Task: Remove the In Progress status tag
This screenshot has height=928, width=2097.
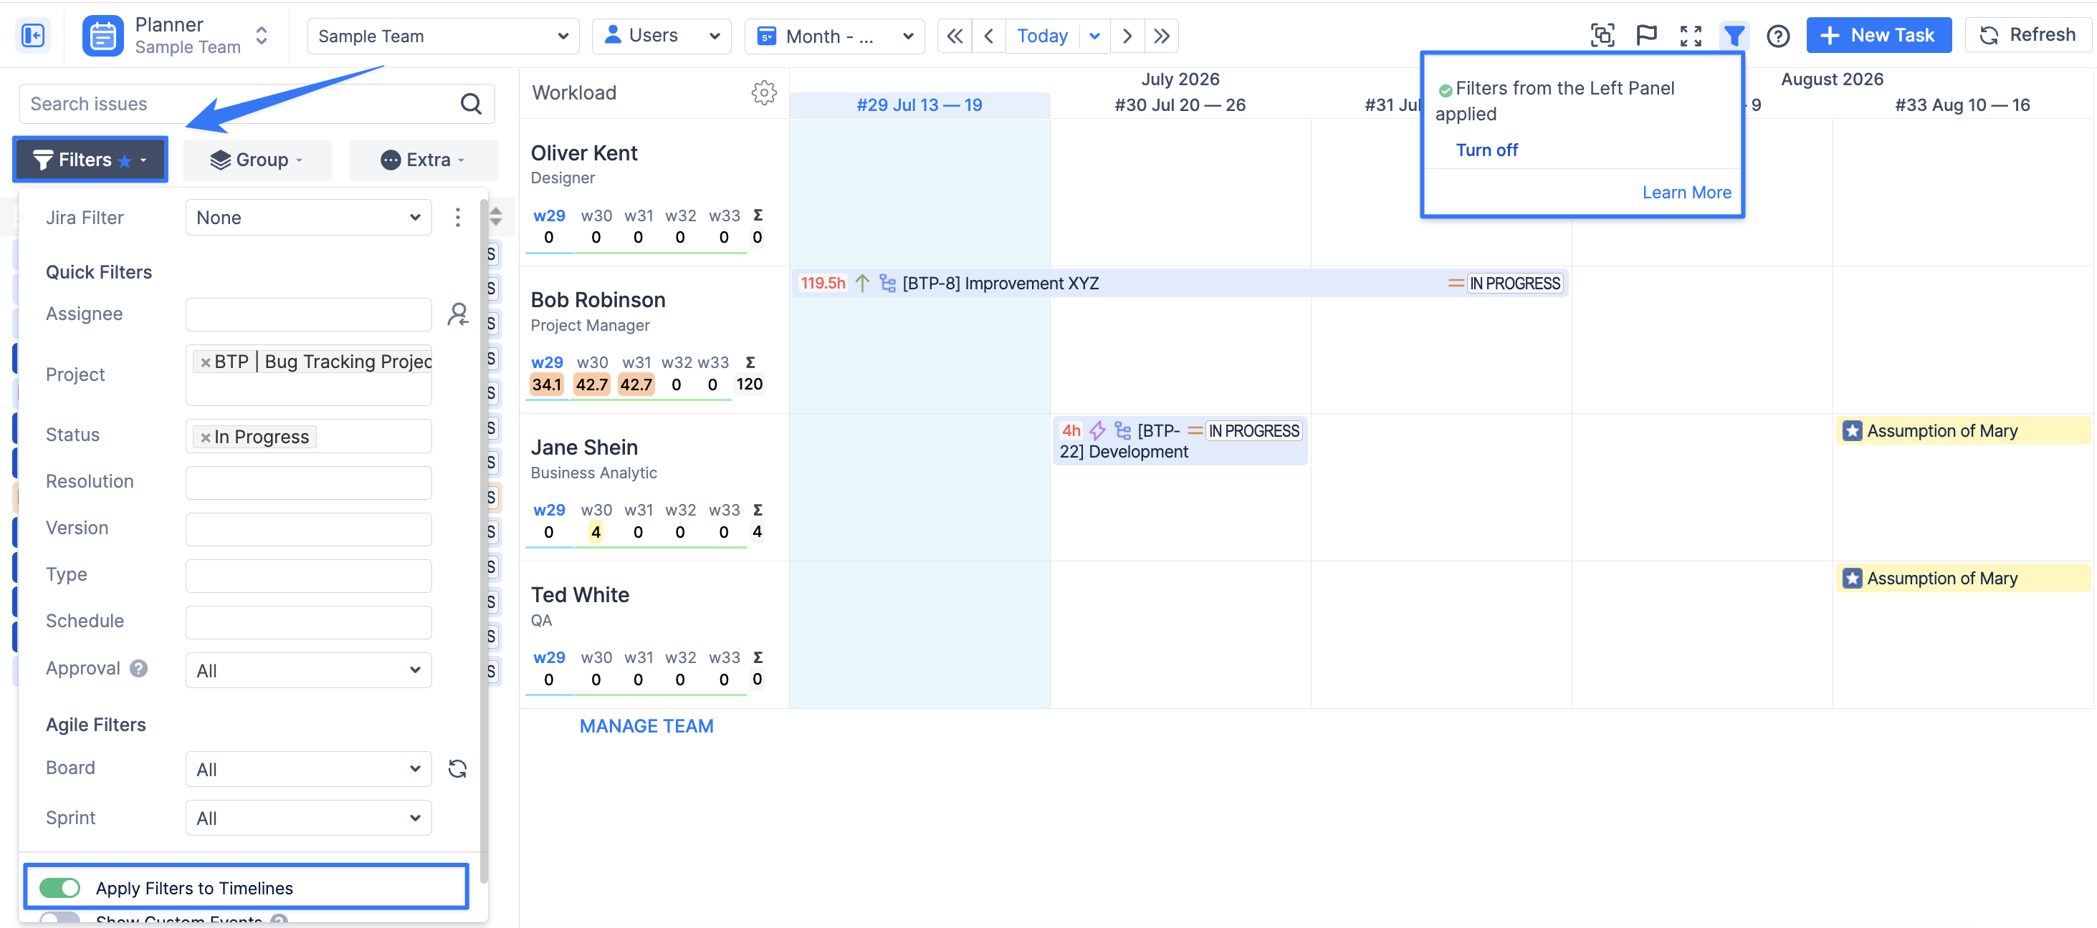Action: [x=205, y=438]
